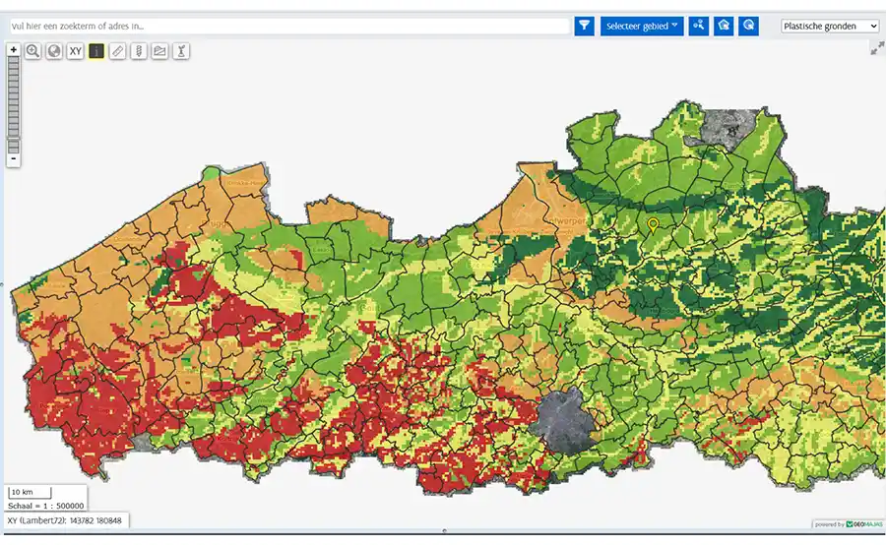This screenshot has height=545, width=886.
Task: Expand the Selecteer gebied dropdown
Action: [642, 27]
